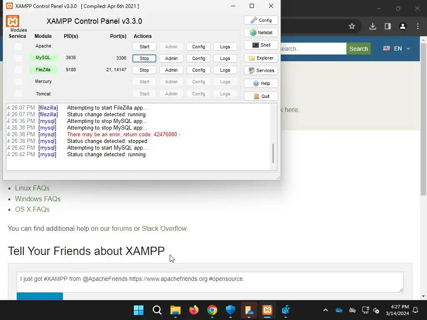Select FileZilla module label
The width and height of the screenshot is (427, 320).
click(43, 70)
